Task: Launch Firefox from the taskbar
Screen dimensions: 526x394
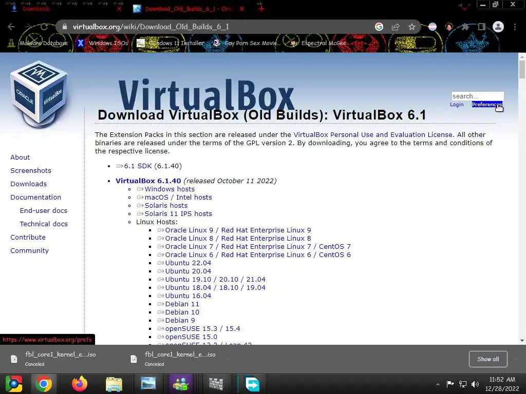Action: (80, 384)
